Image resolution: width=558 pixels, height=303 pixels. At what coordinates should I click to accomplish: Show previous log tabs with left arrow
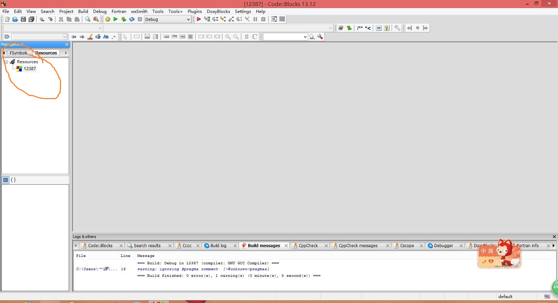(76, 246)
